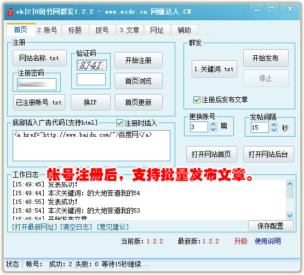The height and width of the screenshot is (275, 304).
Task: Click the [意见建议] link
Action: [113, 227]
